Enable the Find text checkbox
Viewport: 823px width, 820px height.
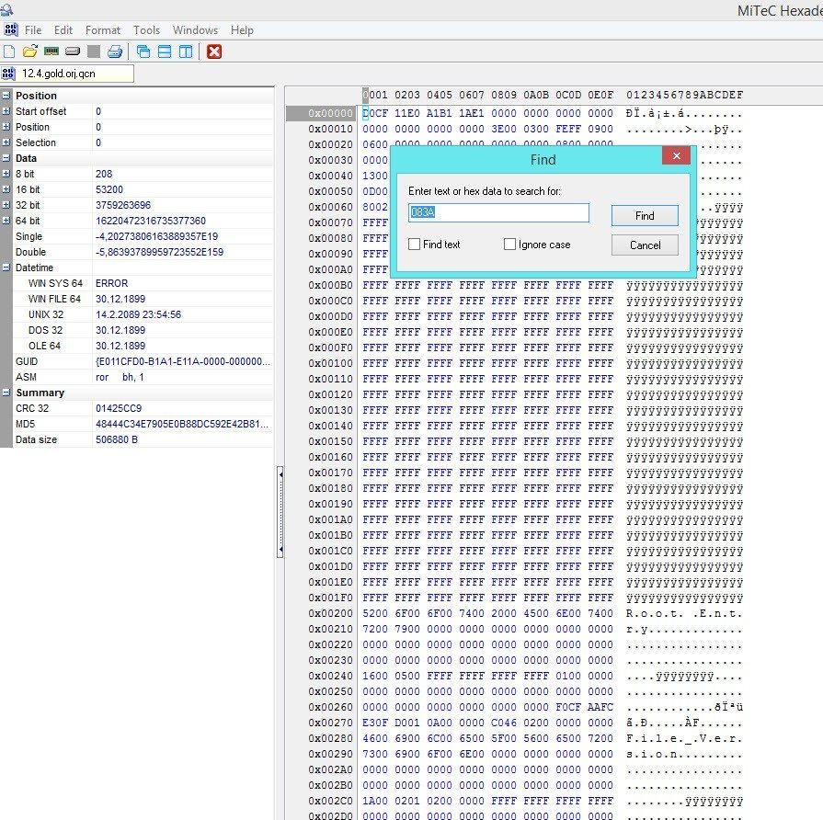coord(415,245)
